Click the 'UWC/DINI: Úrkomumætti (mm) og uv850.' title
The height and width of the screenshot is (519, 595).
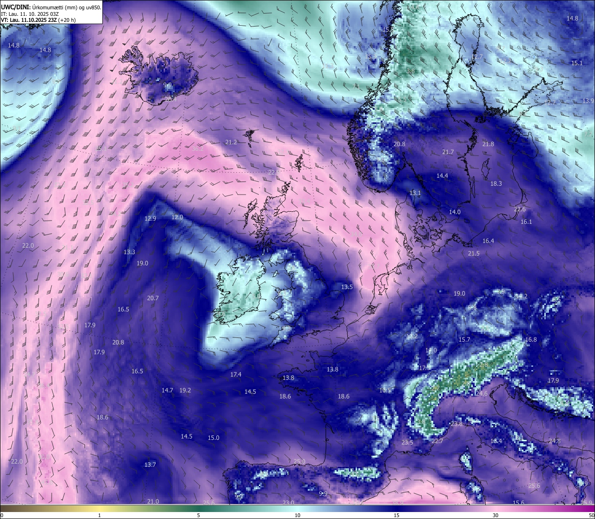(x=51, y=7)
